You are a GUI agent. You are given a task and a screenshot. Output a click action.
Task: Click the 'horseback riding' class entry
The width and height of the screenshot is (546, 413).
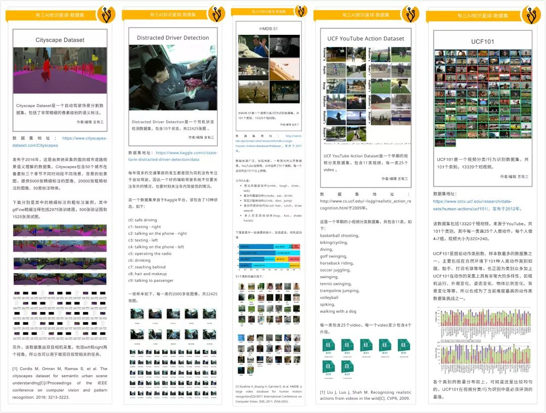coord(337,263)
